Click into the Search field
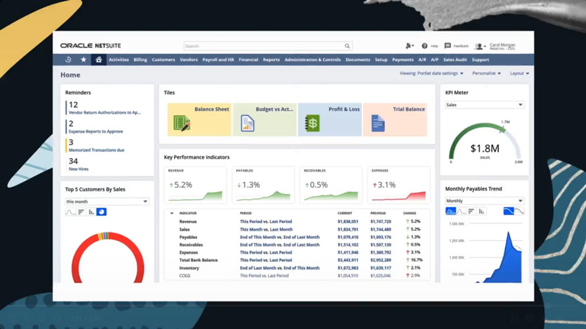 (x=264, y=46)
